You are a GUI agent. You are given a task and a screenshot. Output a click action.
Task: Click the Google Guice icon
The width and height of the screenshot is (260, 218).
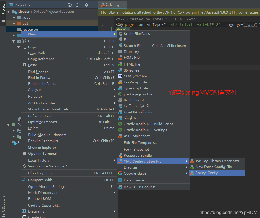point(120,173)
